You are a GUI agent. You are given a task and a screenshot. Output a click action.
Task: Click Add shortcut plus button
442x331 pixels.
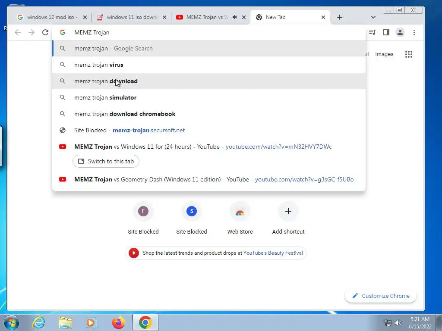pos(288,211)
